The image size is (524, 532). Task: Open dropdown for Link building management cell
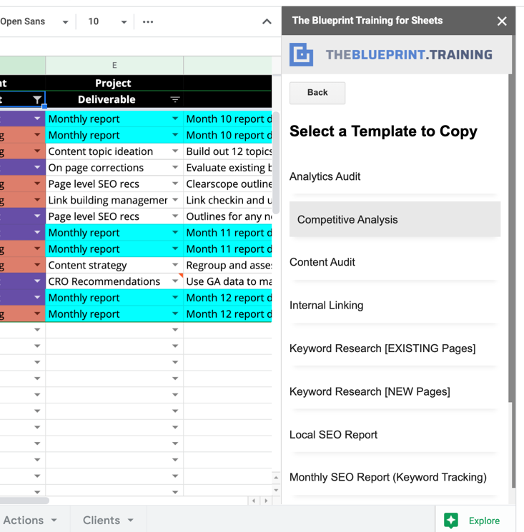tap(175, 200)
